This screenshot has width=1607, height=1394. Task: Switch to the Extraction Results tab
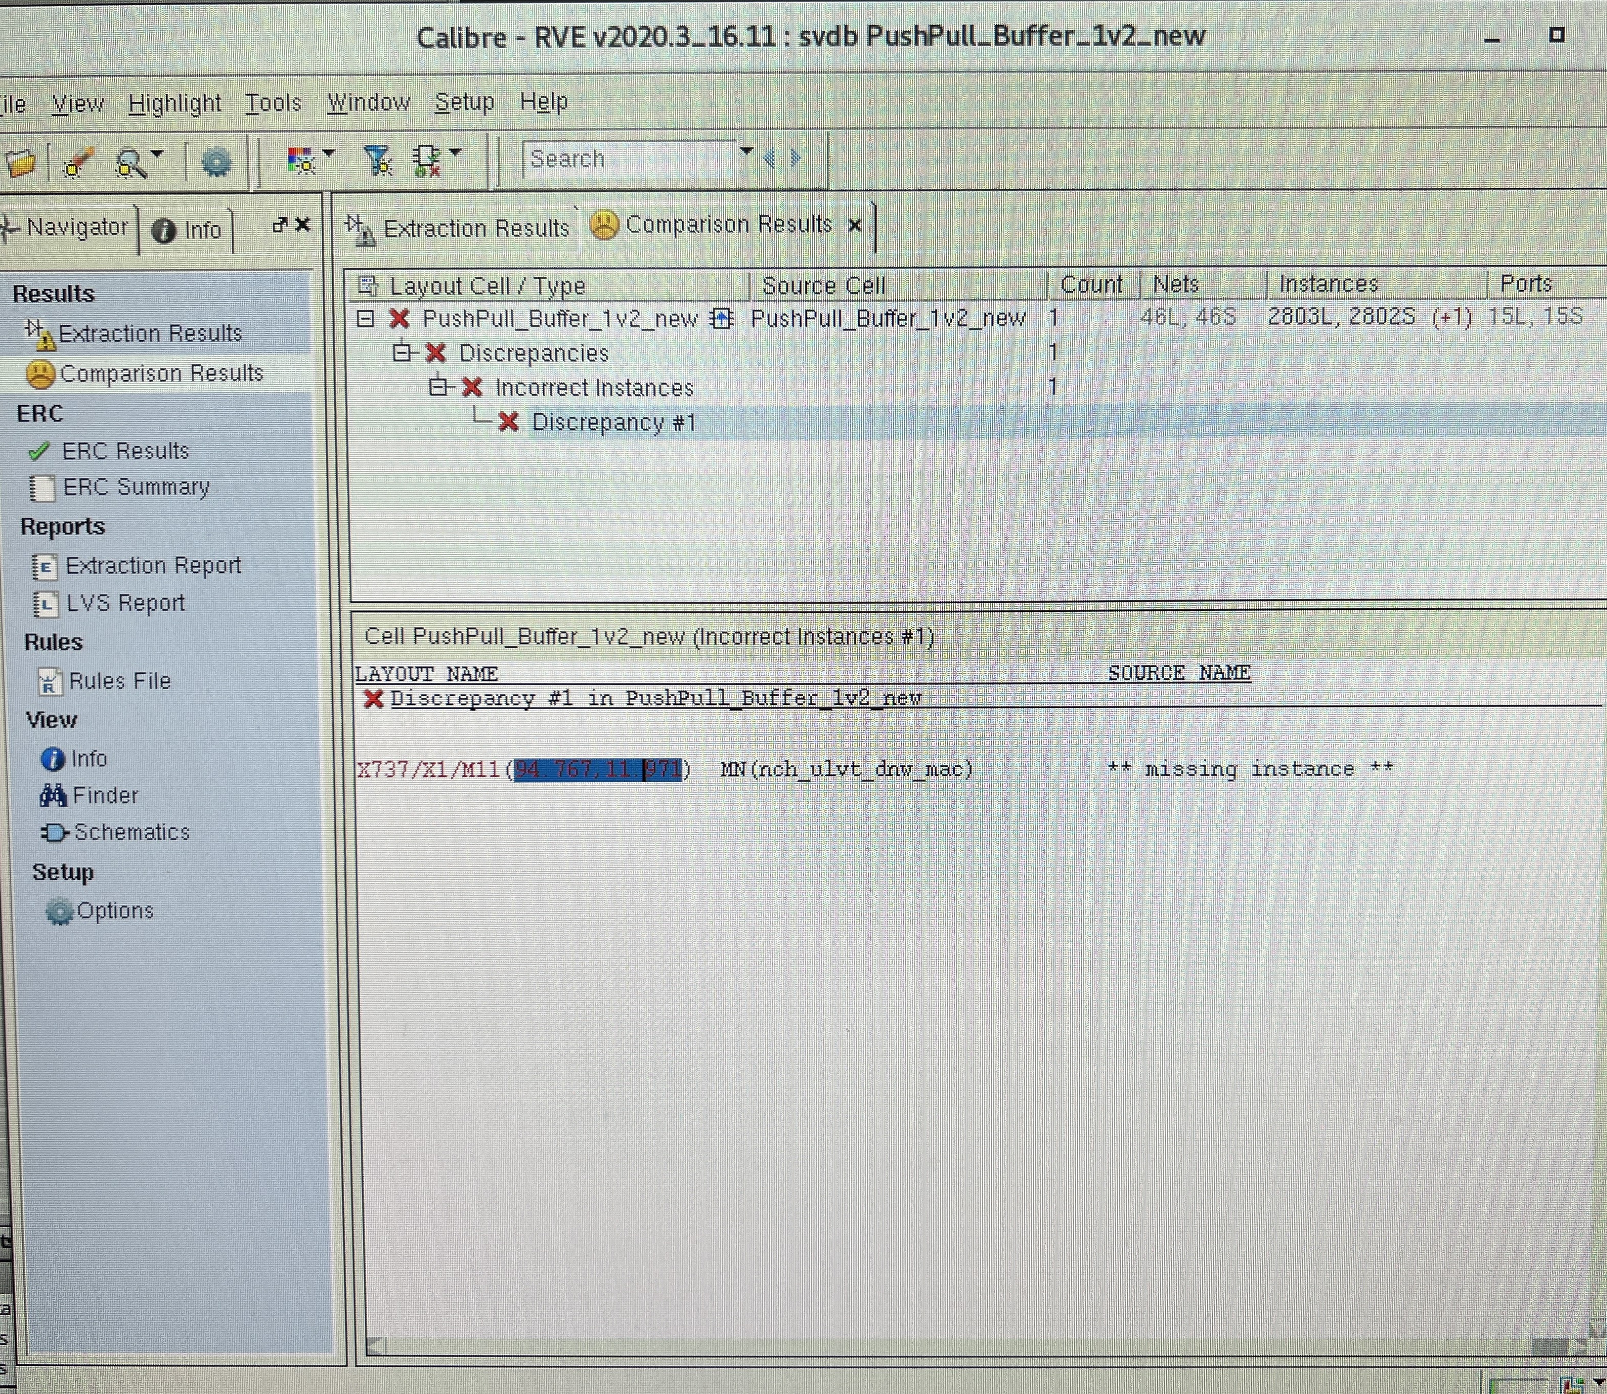click(x=459, y=229)
